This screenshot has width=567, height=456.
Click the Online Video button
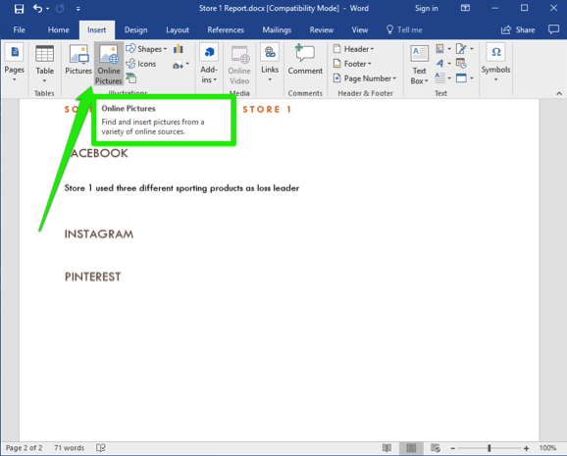pyautogui.click(x=239, y=65)
